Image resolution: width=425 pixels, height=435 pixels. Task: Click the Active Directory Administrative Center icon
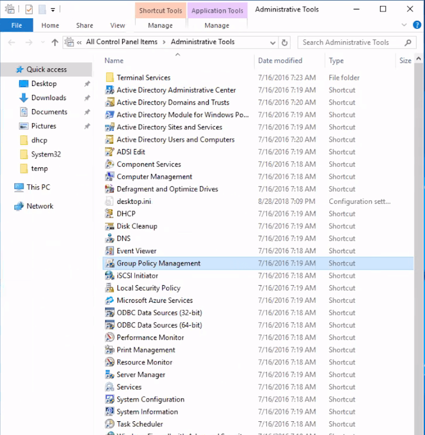[x=110, y=90]
